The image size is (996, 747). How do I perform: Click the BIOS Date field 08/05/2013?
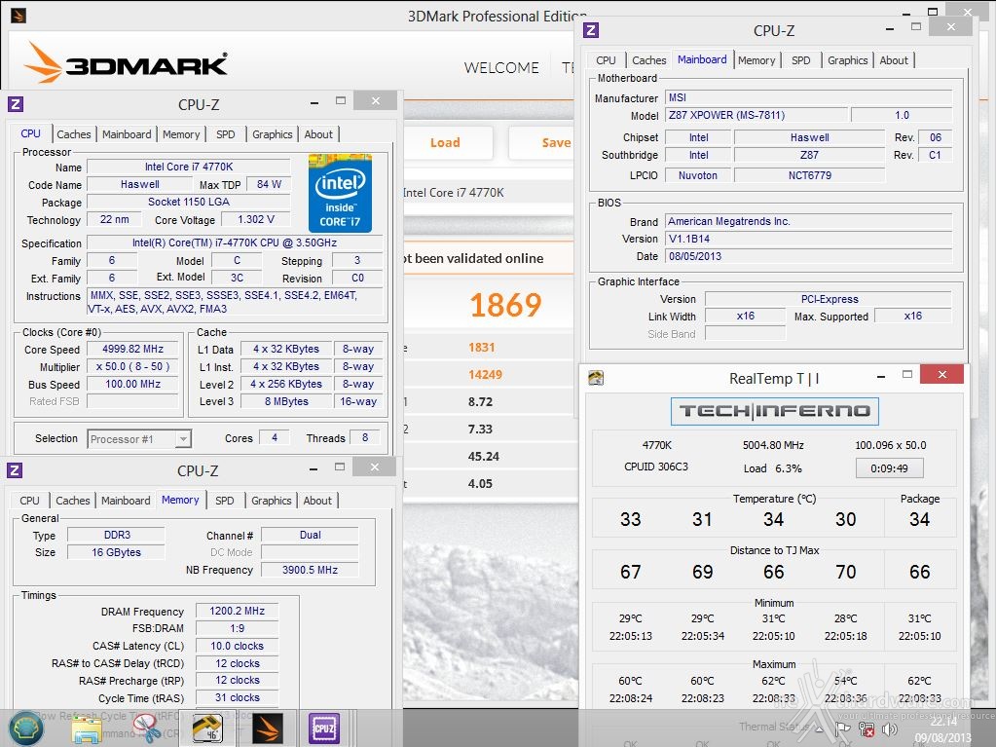tap(809, 256)
